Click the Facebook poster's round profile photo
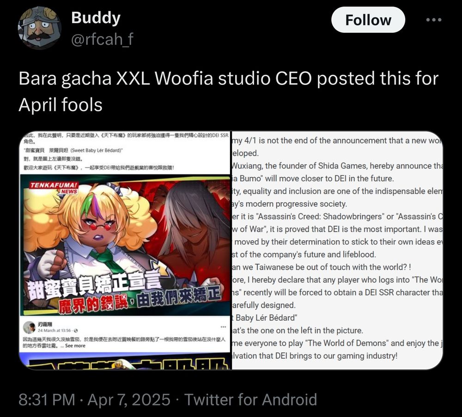The height and width of the screenshot is (417, 462). pyautogui.click(x=29, y=327)
